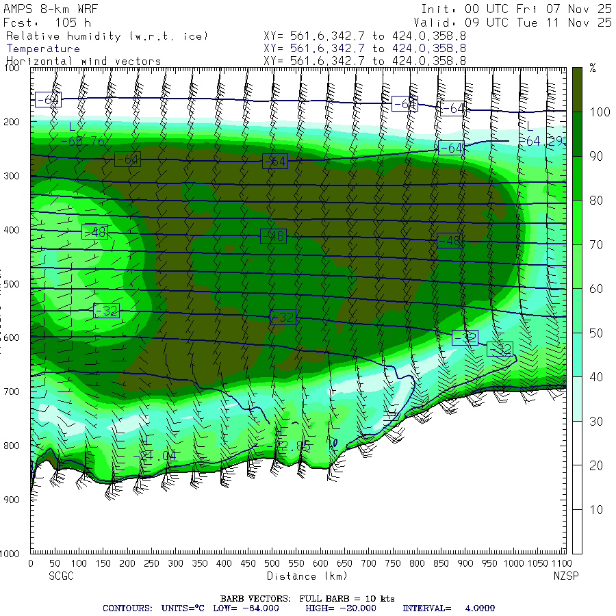The height and width of the screenshot is (616, 616).
Task: Click the "-64.29" low temperature label
Action: pos(543,141)
